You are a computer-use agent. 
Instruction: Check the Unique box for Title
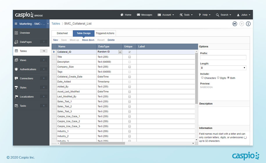[x=129, y=57]
